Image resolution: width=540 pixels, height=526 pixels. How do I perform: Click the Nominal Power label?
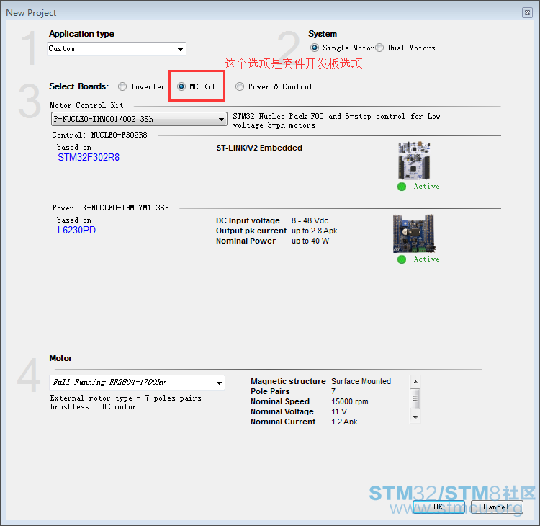click(x=246, y=241)
